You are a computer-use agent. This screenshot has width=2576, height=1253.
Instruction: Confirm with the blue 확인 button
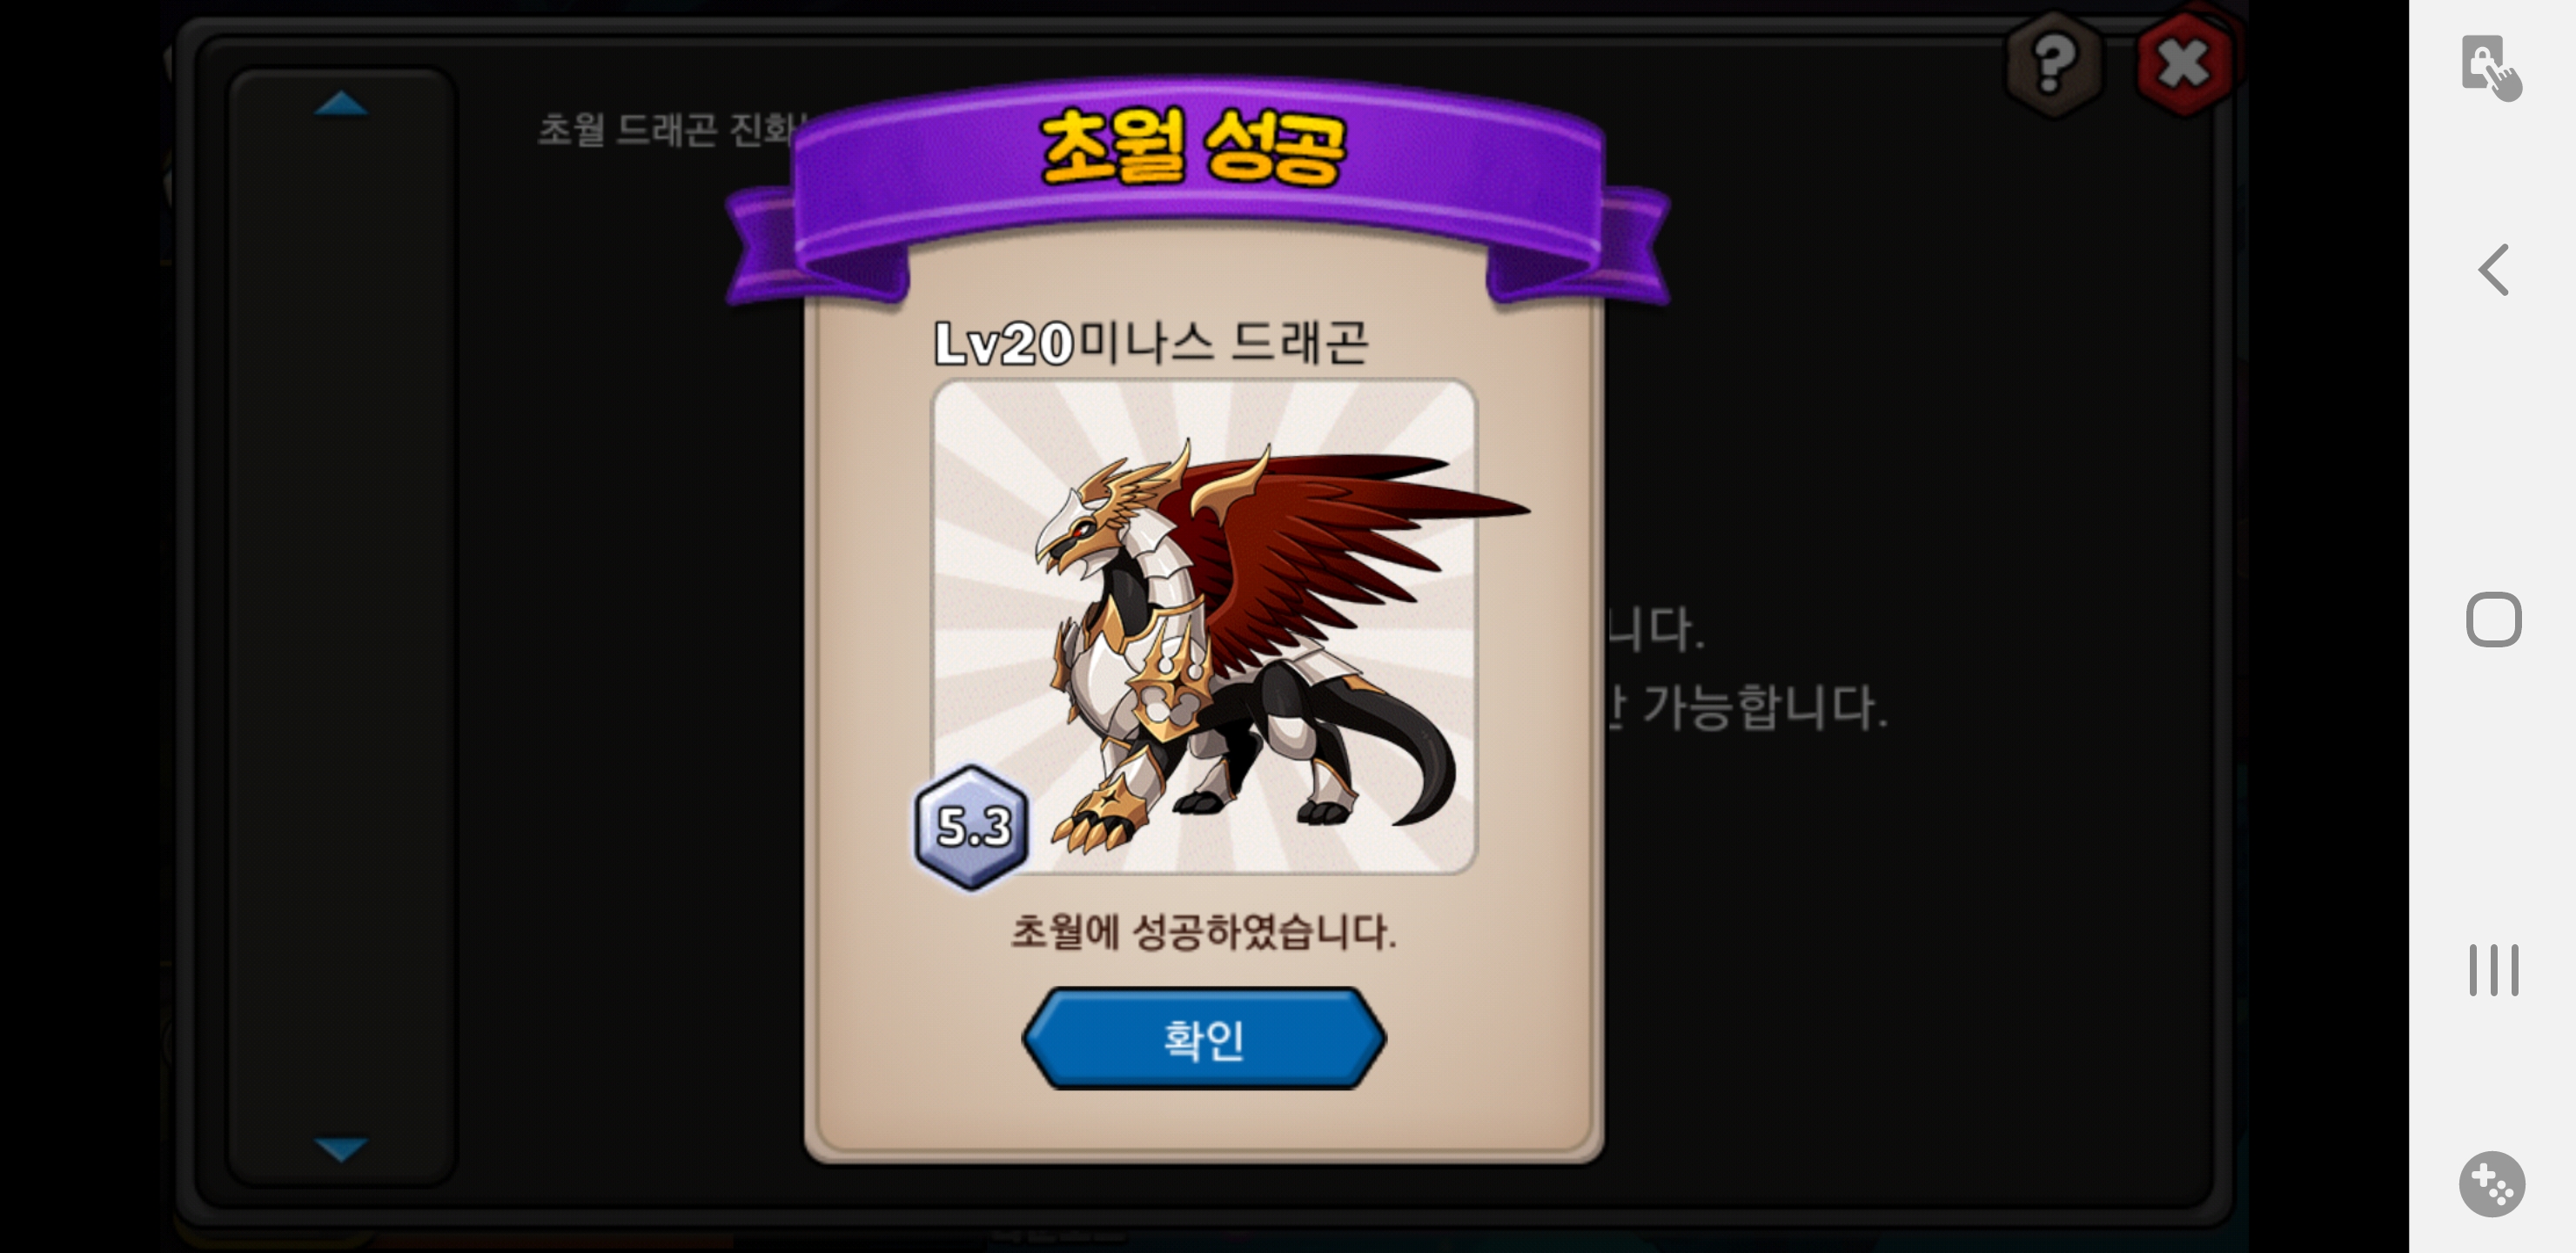tap(1203, 1038)
